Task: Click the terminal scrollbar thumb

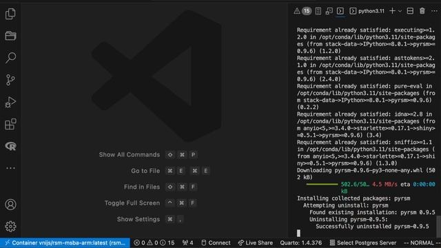Action: click(438, 226)
